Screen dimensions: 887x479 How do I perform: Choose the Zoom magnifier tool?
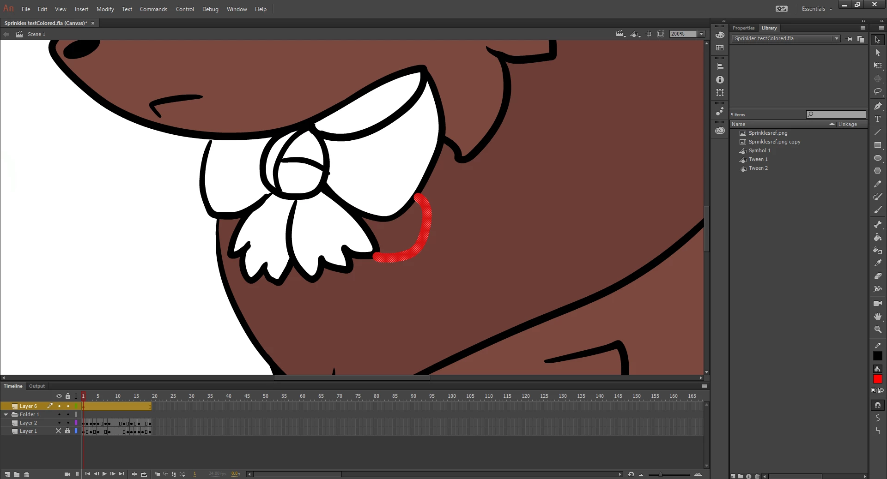coord(878,329)
